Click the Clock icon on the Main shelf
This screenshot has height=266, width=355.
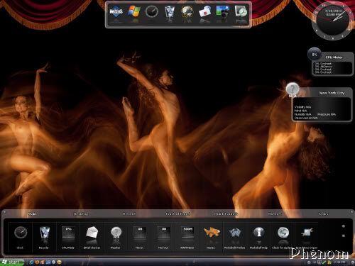click(21, 233)
